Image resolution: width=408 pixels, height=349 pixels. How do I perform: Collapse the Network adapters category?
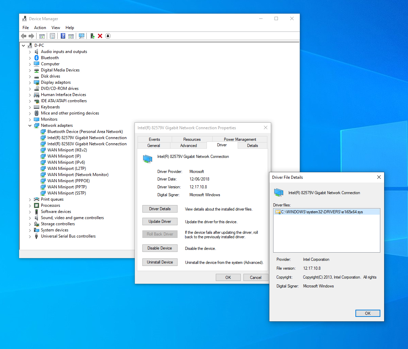coord(30,125)
